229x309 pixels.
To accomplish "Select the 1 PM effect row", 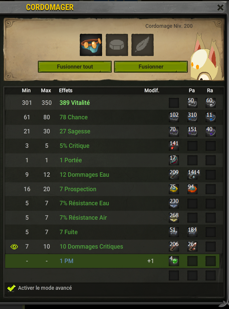I will [112, 261].
